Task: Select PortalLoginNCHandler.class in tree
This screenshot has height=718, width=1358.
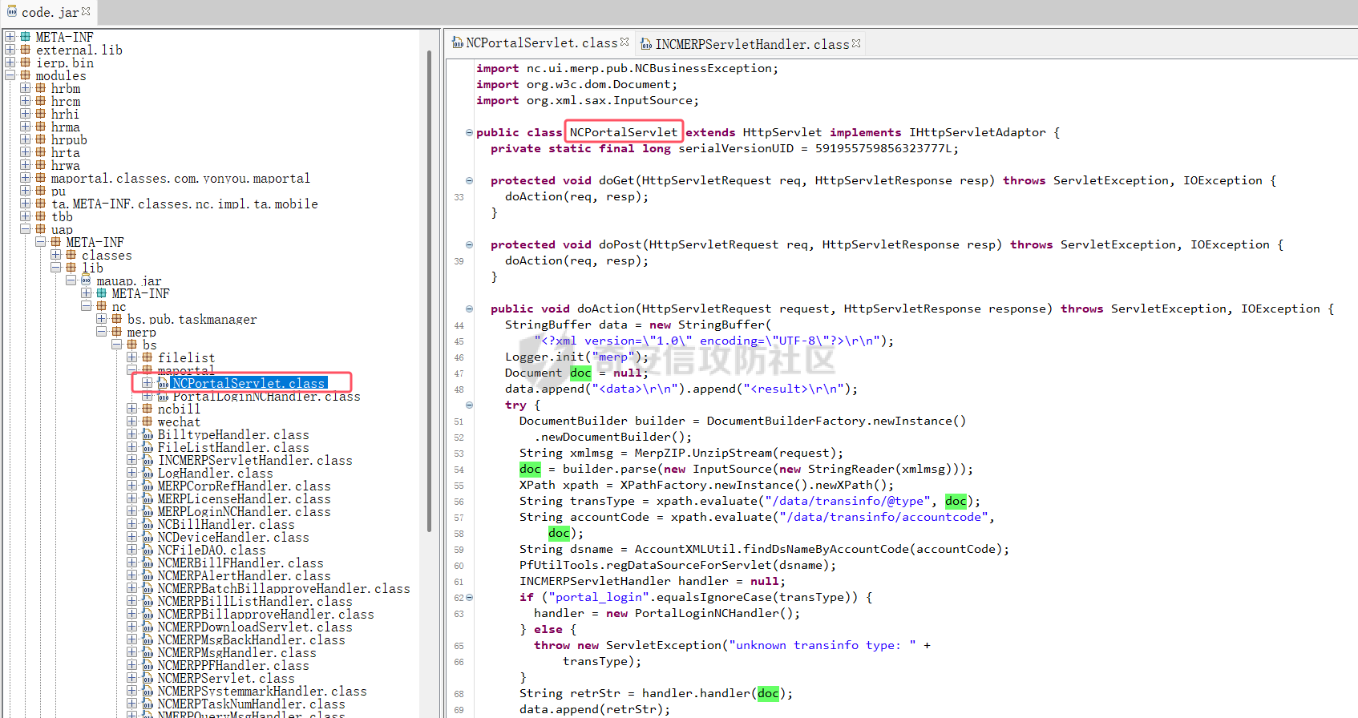Action: 266,397
